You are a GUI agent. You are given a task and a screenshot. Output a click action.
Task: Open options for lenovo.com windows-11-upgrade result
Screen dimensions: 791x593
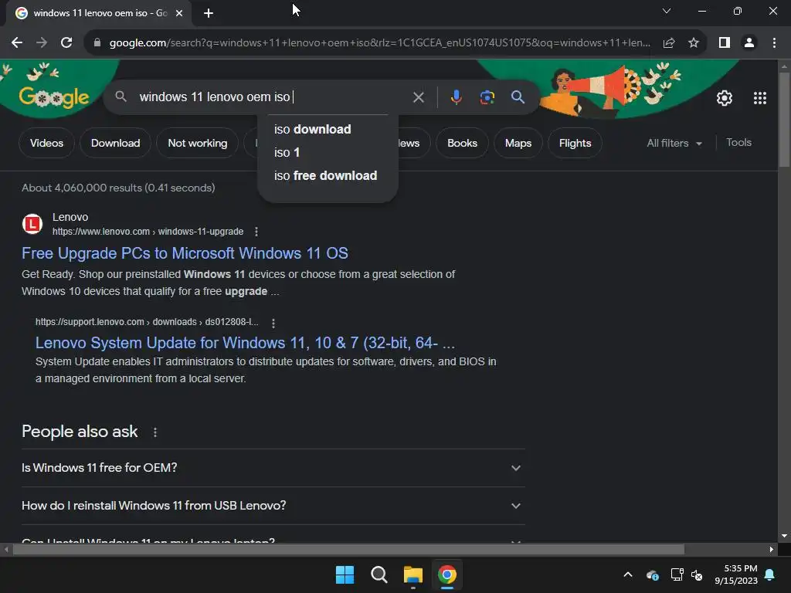tap(256, 232)
